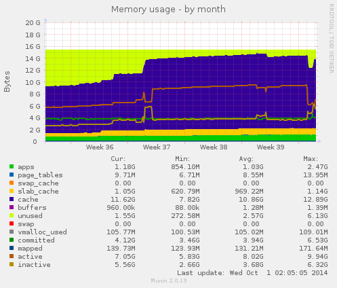Click page_tables max value 13.95M
This screenshot has height=288, width=337.
point(315,175)
